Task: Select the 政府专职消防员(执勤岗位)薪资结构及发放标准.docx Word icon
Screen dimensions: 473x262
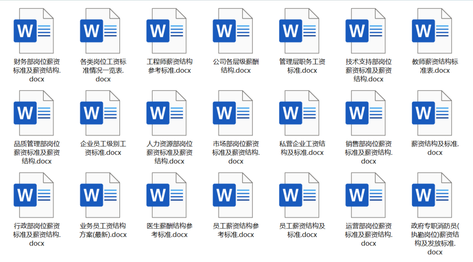Action: (432, 195)
